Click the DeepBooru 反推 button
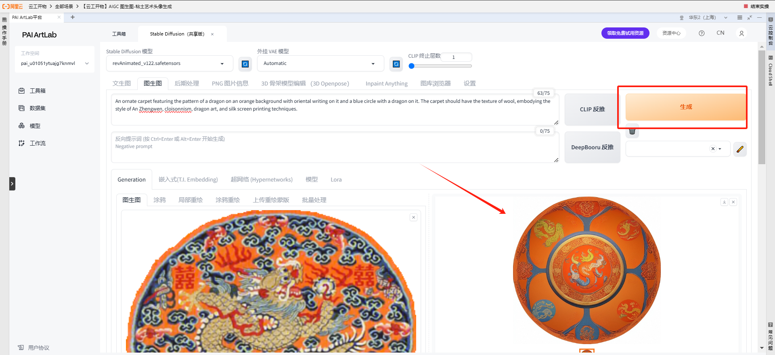The image size is (775, 355). 592,147
